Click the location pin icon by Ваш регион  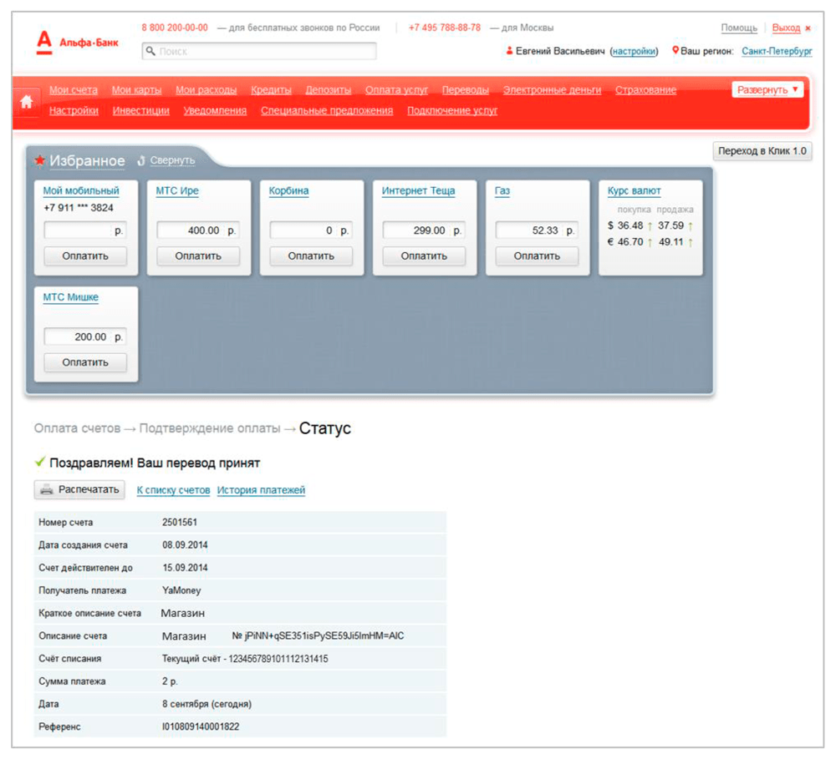[x=675, y=51]
